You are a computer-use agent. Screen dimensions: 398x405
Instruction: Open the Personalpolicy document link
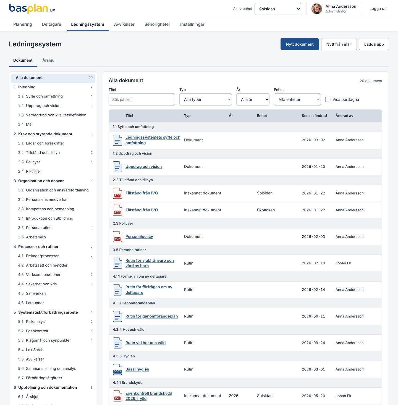tap(139, 236)
